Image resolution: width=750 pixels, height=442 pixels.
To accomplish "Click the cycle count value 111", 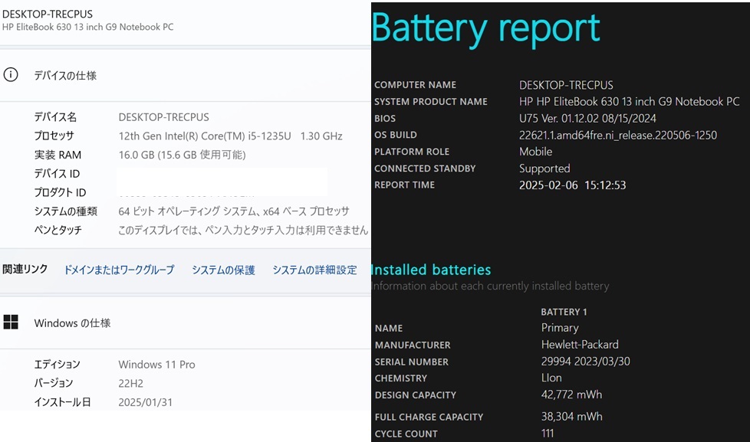I will (548, 434).
